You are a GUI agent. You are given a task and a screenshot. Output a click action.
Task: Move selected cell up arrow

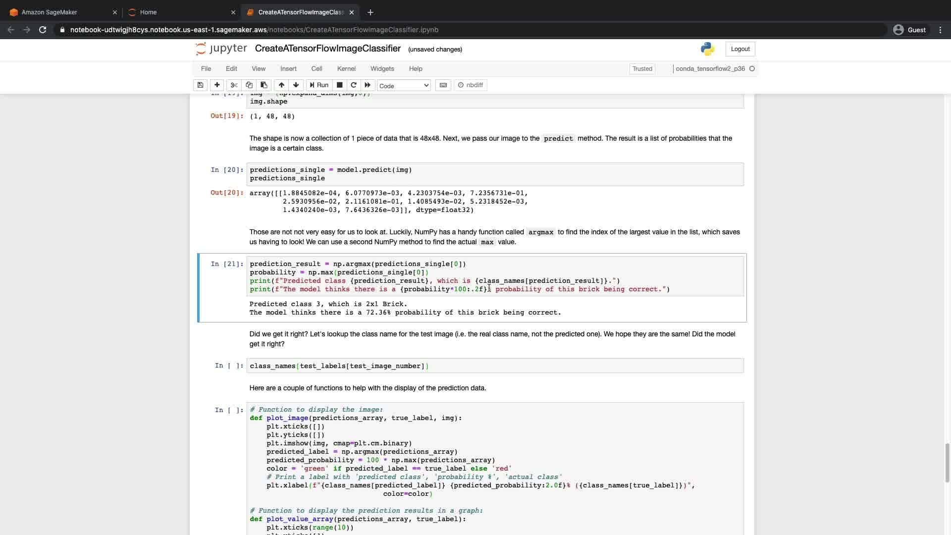281,85
